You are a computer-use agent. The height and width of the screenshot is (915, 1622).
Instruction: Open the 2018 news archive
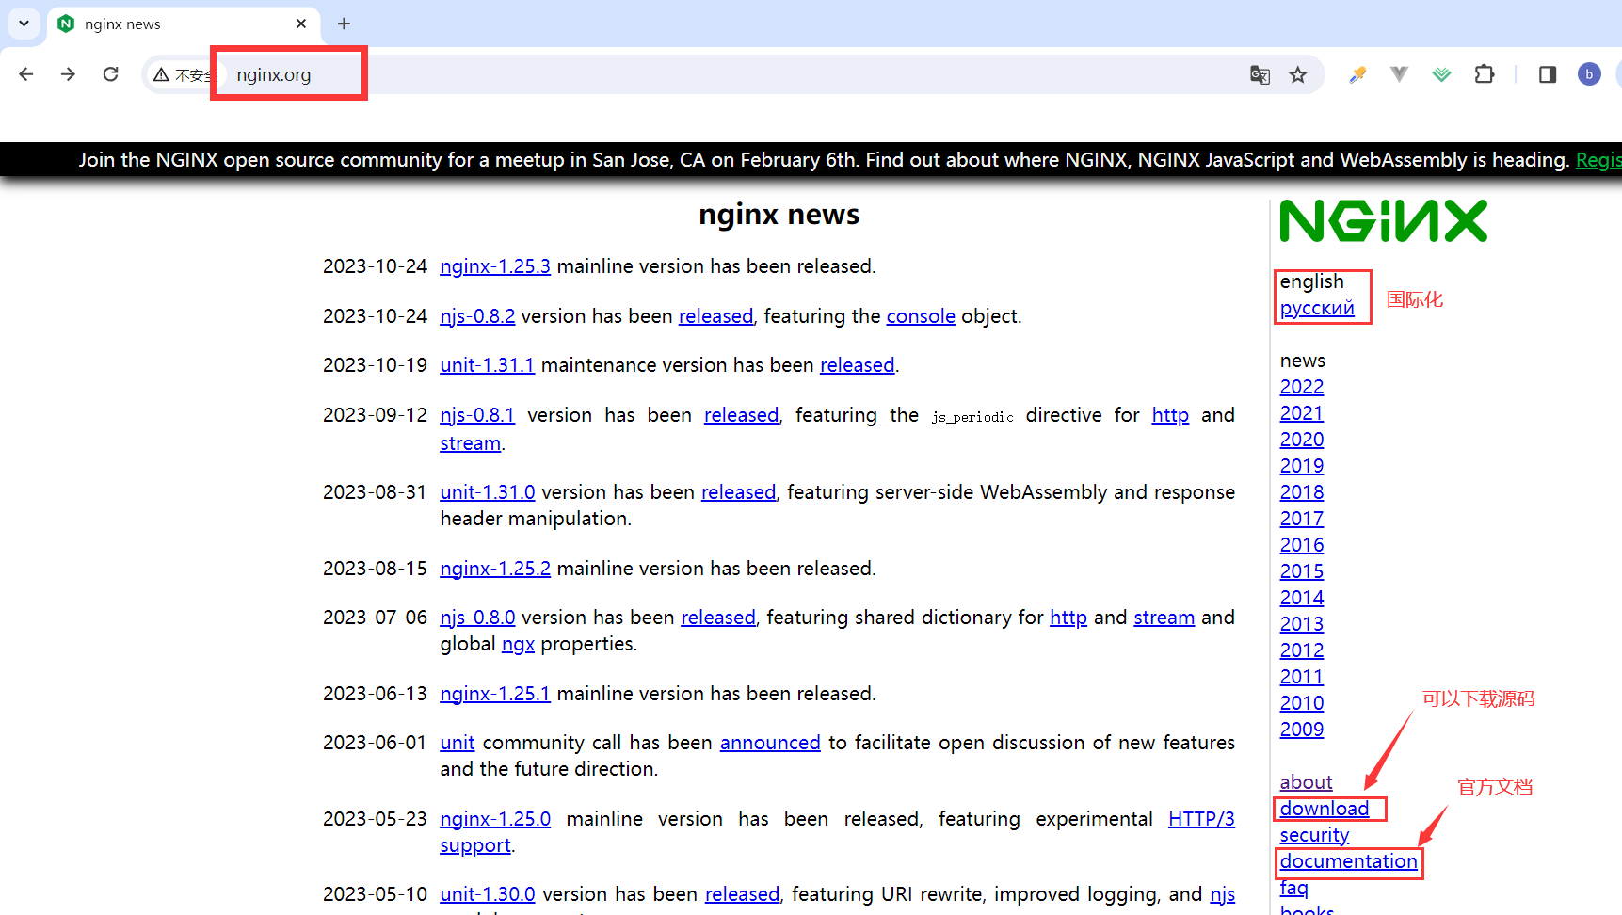click(x=1302, y=492)
